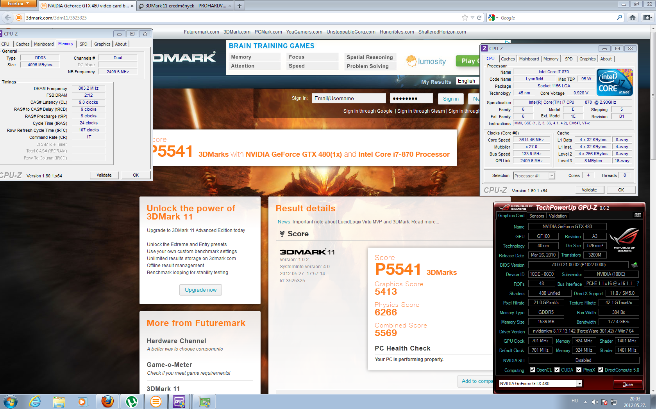The width and height of the screenshot is (656, 409).
Task: Launch Internet Explorer from the taskbar
Action: click(35, 402)
